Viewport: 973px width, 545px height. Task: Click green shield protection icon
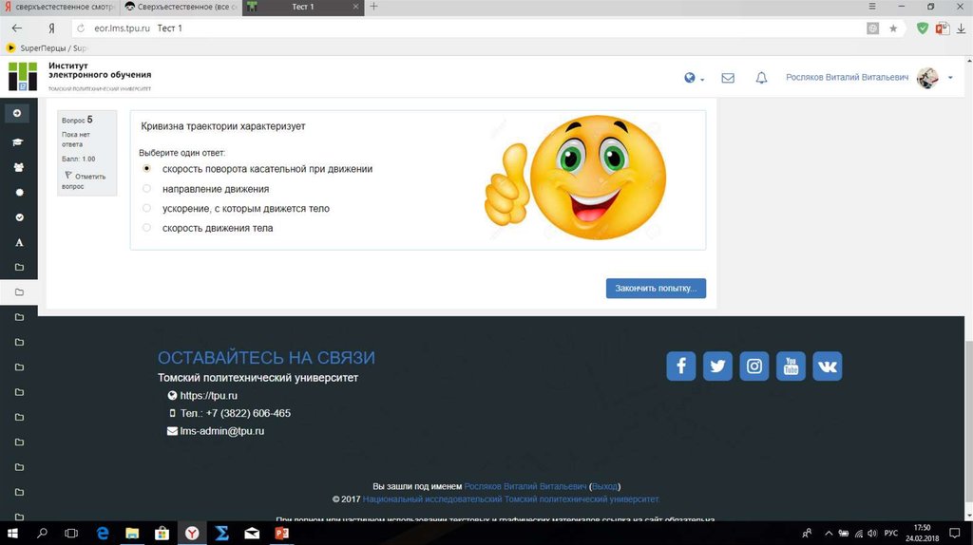click(x=922, y=28)
